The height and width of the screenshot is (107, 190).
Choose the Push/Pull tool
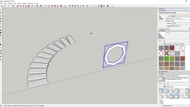18,6
